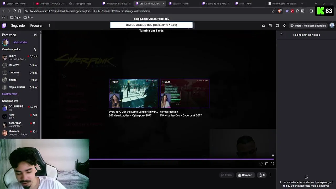The image size is (336, 189).
Task: Open a new browser tab
Action: [302, 4]
